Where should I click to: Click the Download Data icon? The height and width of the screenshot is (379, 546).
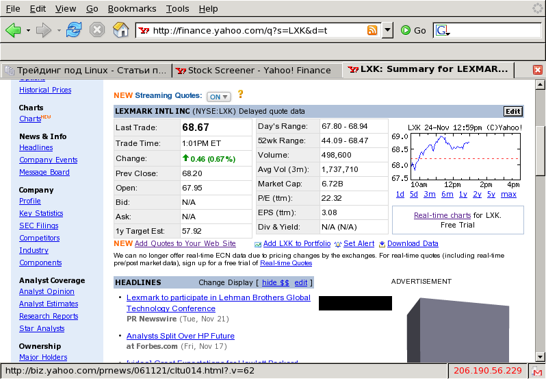(x=382, y=245)
